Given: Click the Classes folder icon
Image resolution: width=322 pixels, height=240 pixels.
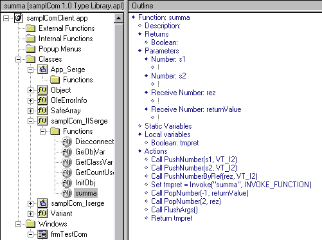Looking at the screenshot, I should (x=31, y=59).
